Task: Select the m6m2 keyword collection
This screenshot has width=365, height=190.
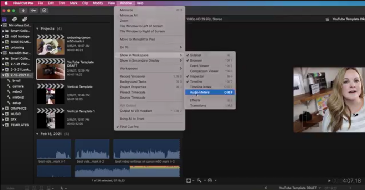Action: coord(17,92)
